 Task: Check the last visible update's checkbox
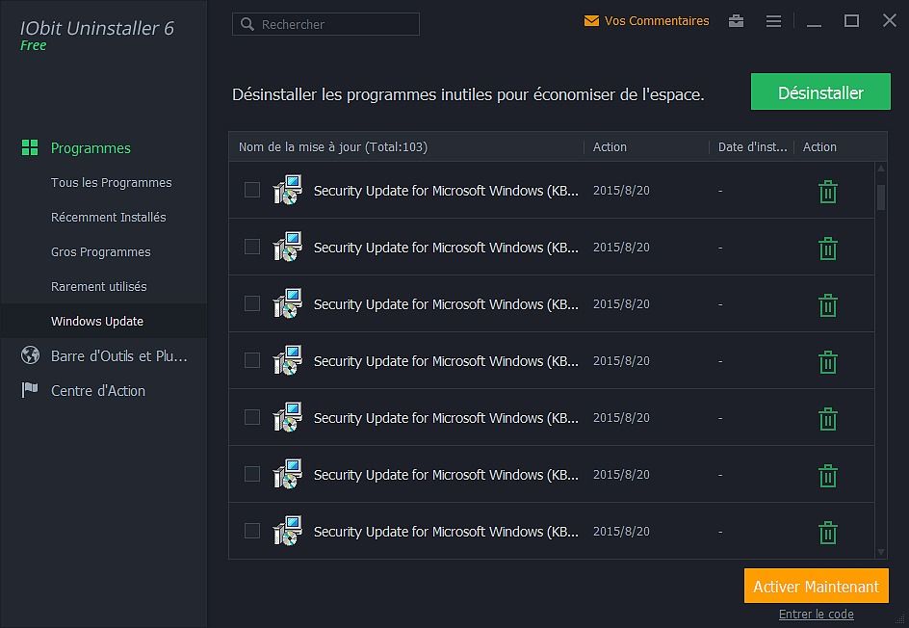click(252, 532)
